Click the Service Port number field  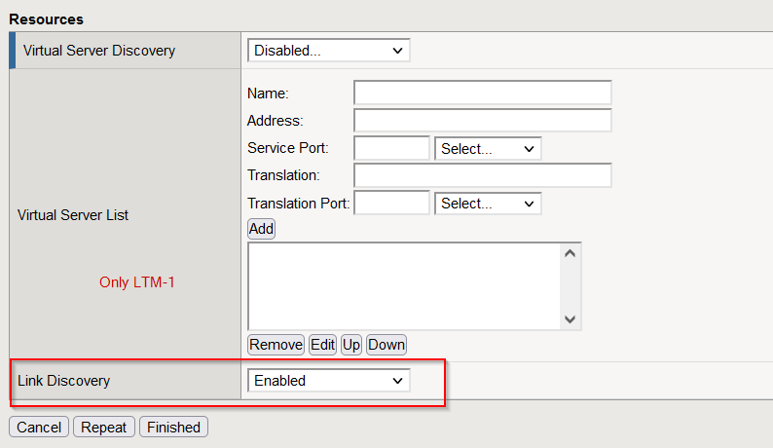point(391,148)
